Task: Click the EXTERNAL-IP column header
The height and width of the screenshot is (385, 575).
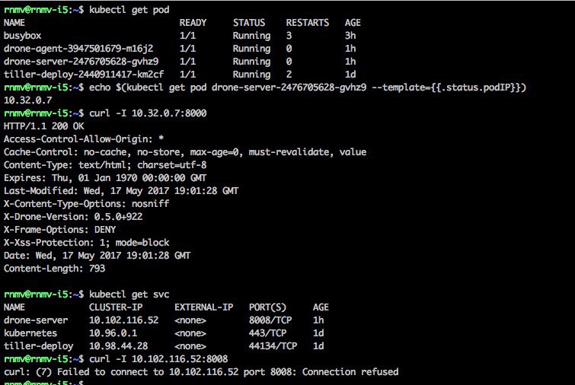Action: 202,307
